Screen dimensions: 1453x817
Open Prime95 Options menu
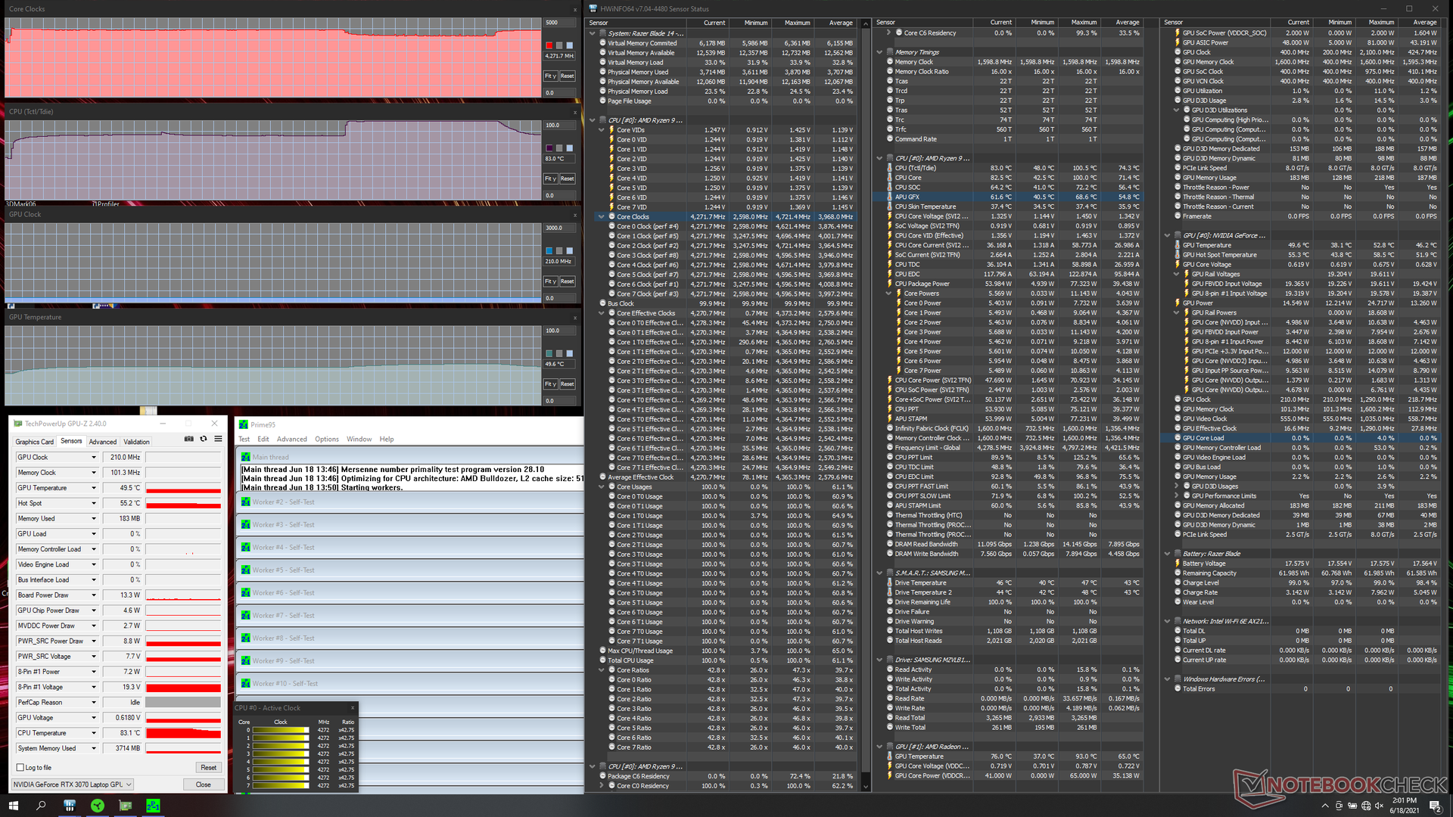327,439
